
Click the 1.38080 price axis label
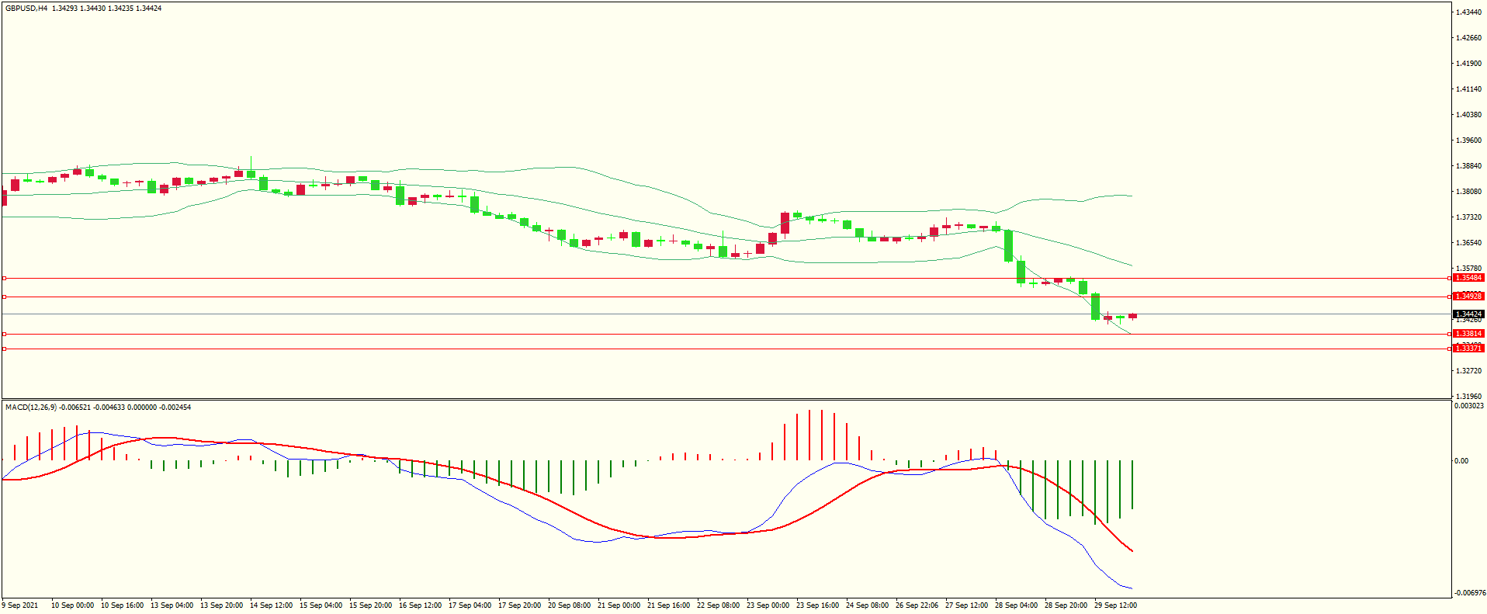coord(1469,192)
